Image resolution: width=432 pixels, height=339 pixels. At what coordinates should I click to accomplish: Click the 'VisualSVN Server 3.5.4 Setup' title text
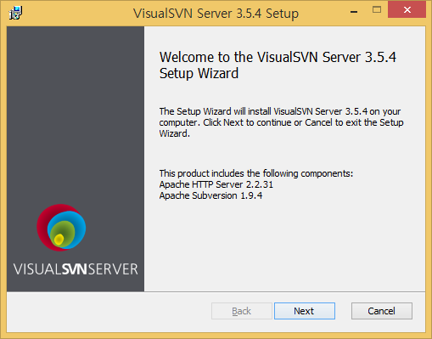(216, 14)
